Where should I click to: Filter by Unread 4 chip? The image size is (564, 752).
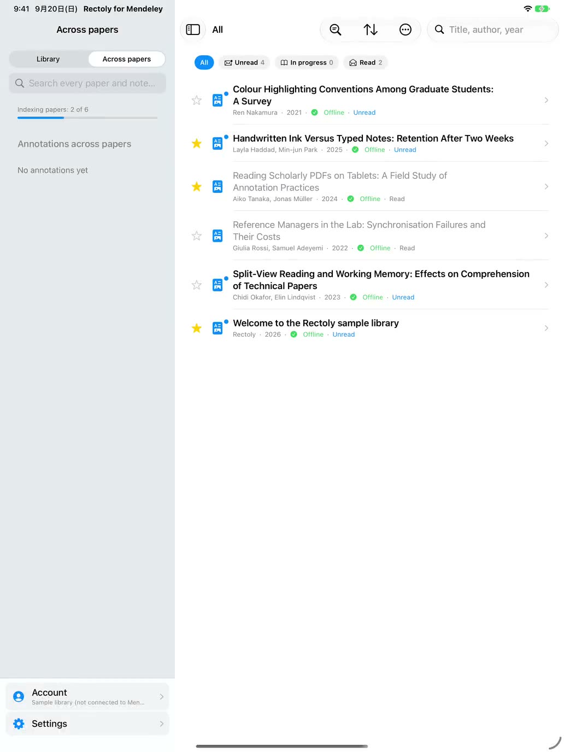click(x=244, y=62)
